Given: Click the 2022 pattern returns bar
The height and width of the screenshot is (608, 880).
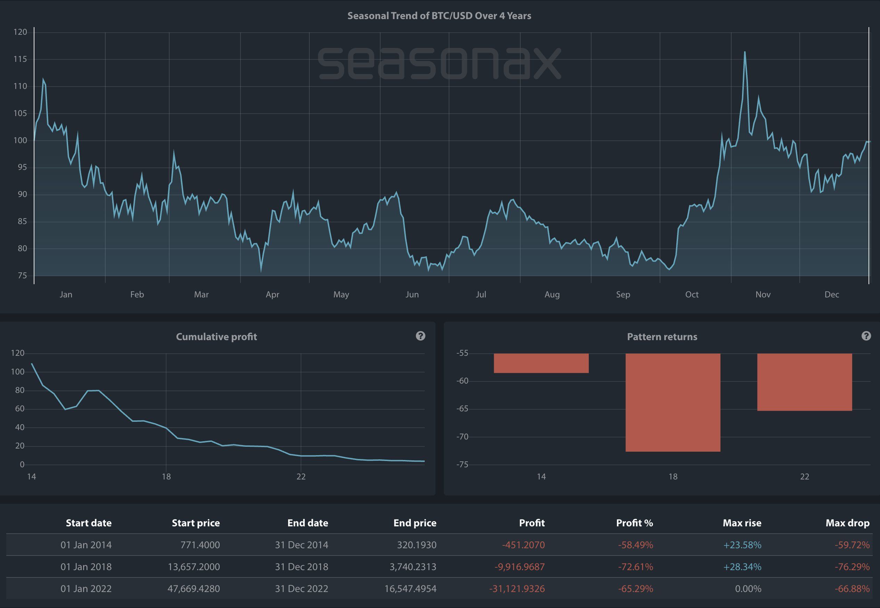Looking at the screenshot, I should (804, 382).
